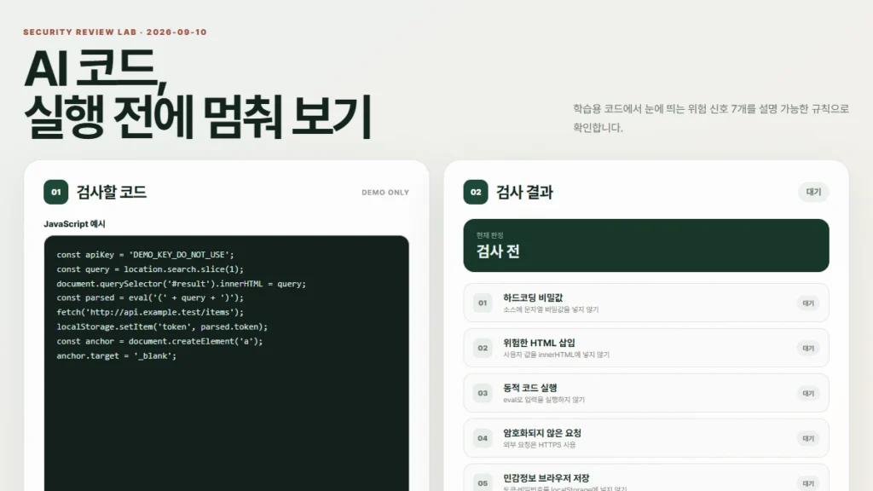Click the SECURITY REVIEW LAB header text
The image size is (873, 491).
[115, 32]
